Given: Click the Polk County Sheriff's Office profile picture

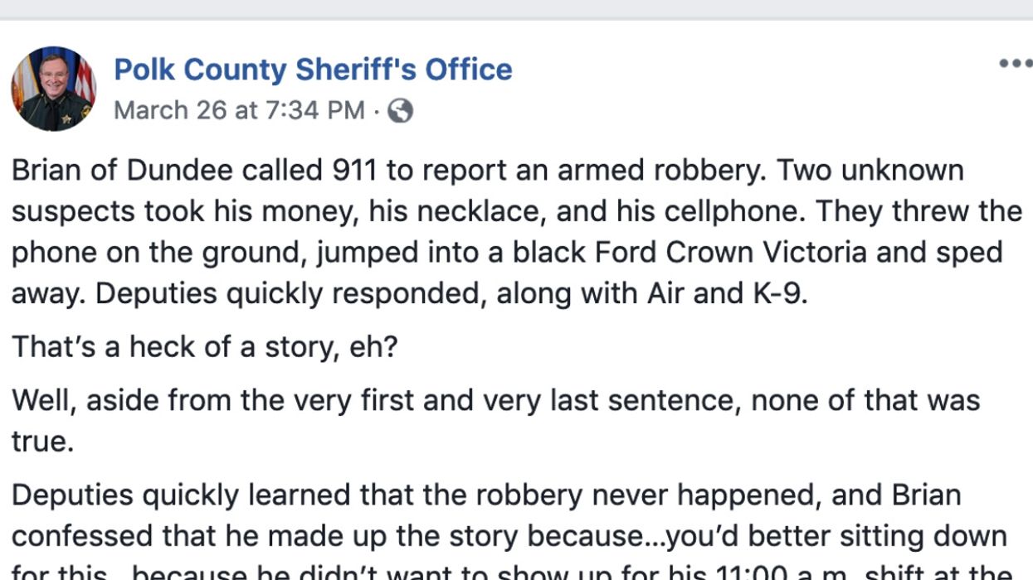Looking at the screenshot, I should (x=53, y=89).
